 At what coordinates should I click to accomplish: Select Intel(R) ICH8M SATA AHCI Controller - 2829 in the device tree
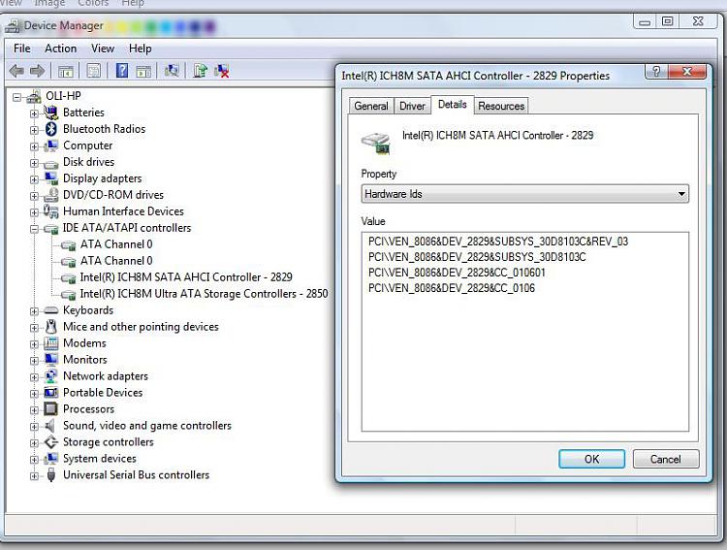pos(186,277)
